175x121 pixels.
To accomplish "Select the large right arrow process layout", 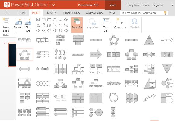I will [96, 54].
